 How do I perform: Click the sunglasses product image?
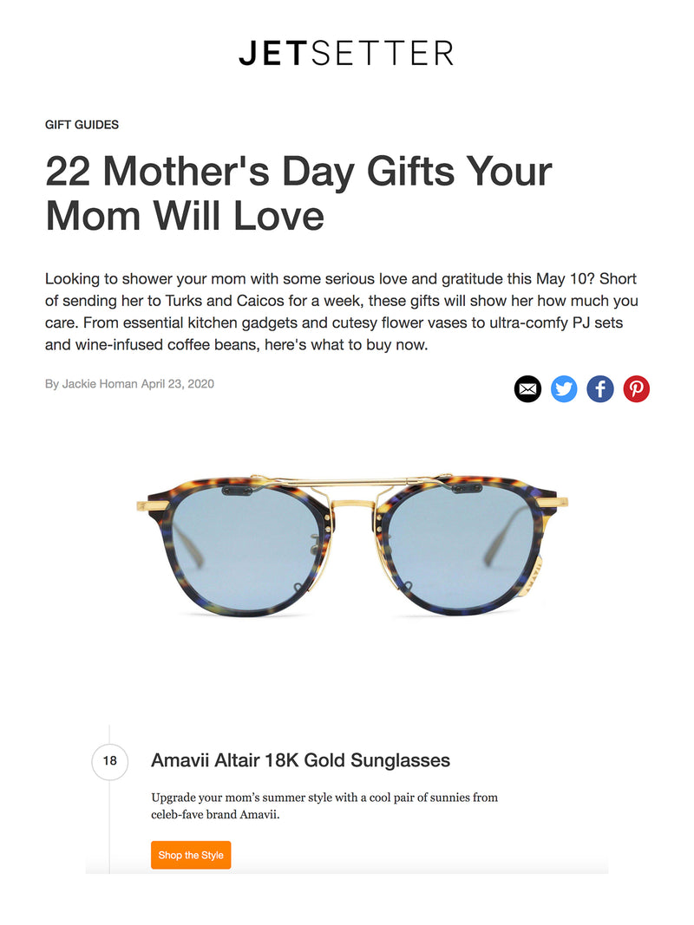coord(351,544)
